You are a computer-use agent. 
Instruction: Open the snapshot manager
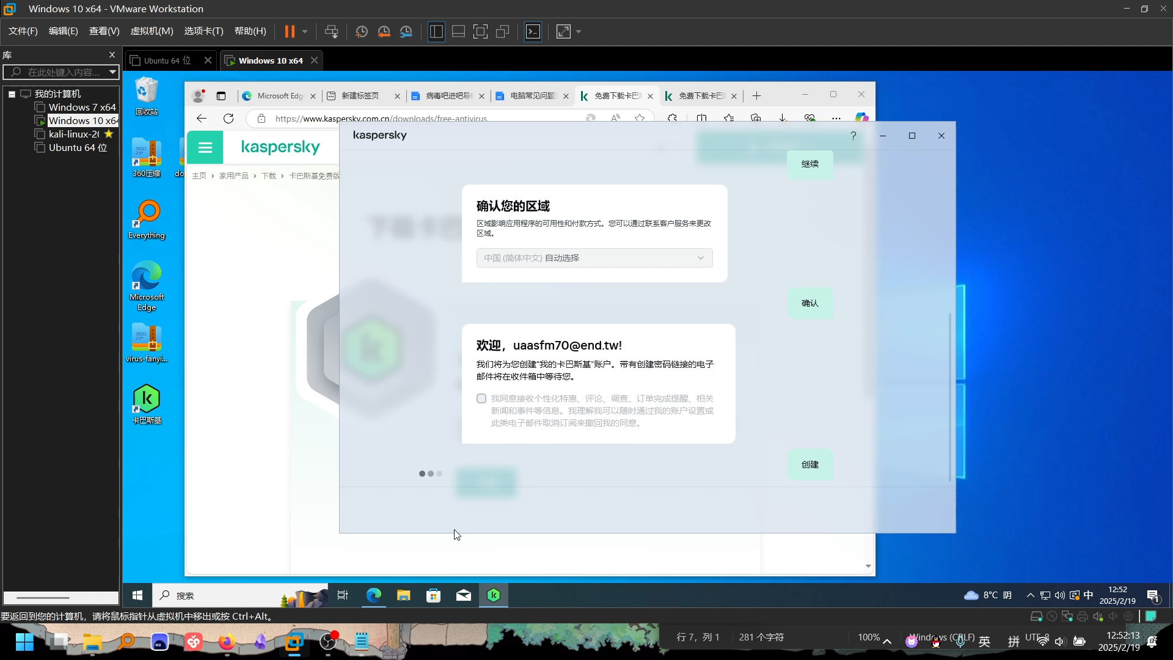(x=406, y=31)
